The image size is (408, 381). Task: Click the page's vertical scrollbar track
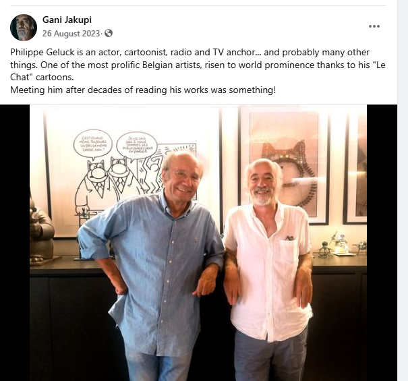click(x=403, y=190)
